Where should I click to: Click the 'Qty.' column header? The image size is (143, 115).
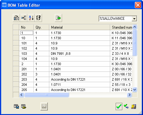coord(41,27)
